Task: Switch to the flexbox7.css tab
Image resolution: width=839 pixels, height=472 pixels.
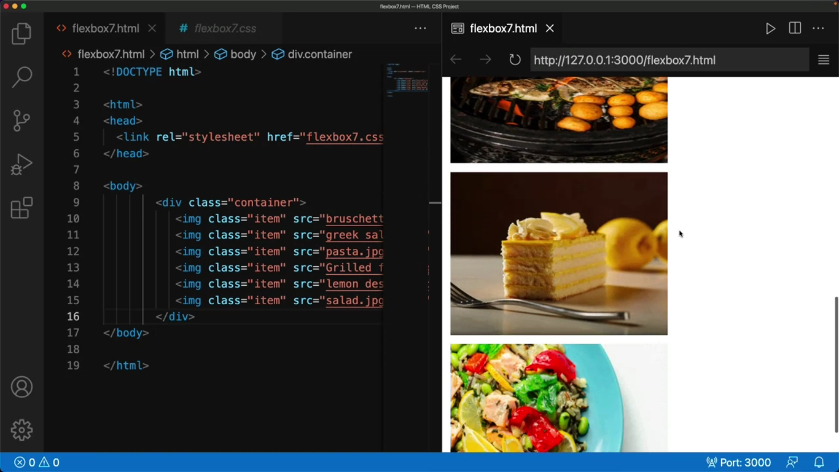Action: click(225, 28)
